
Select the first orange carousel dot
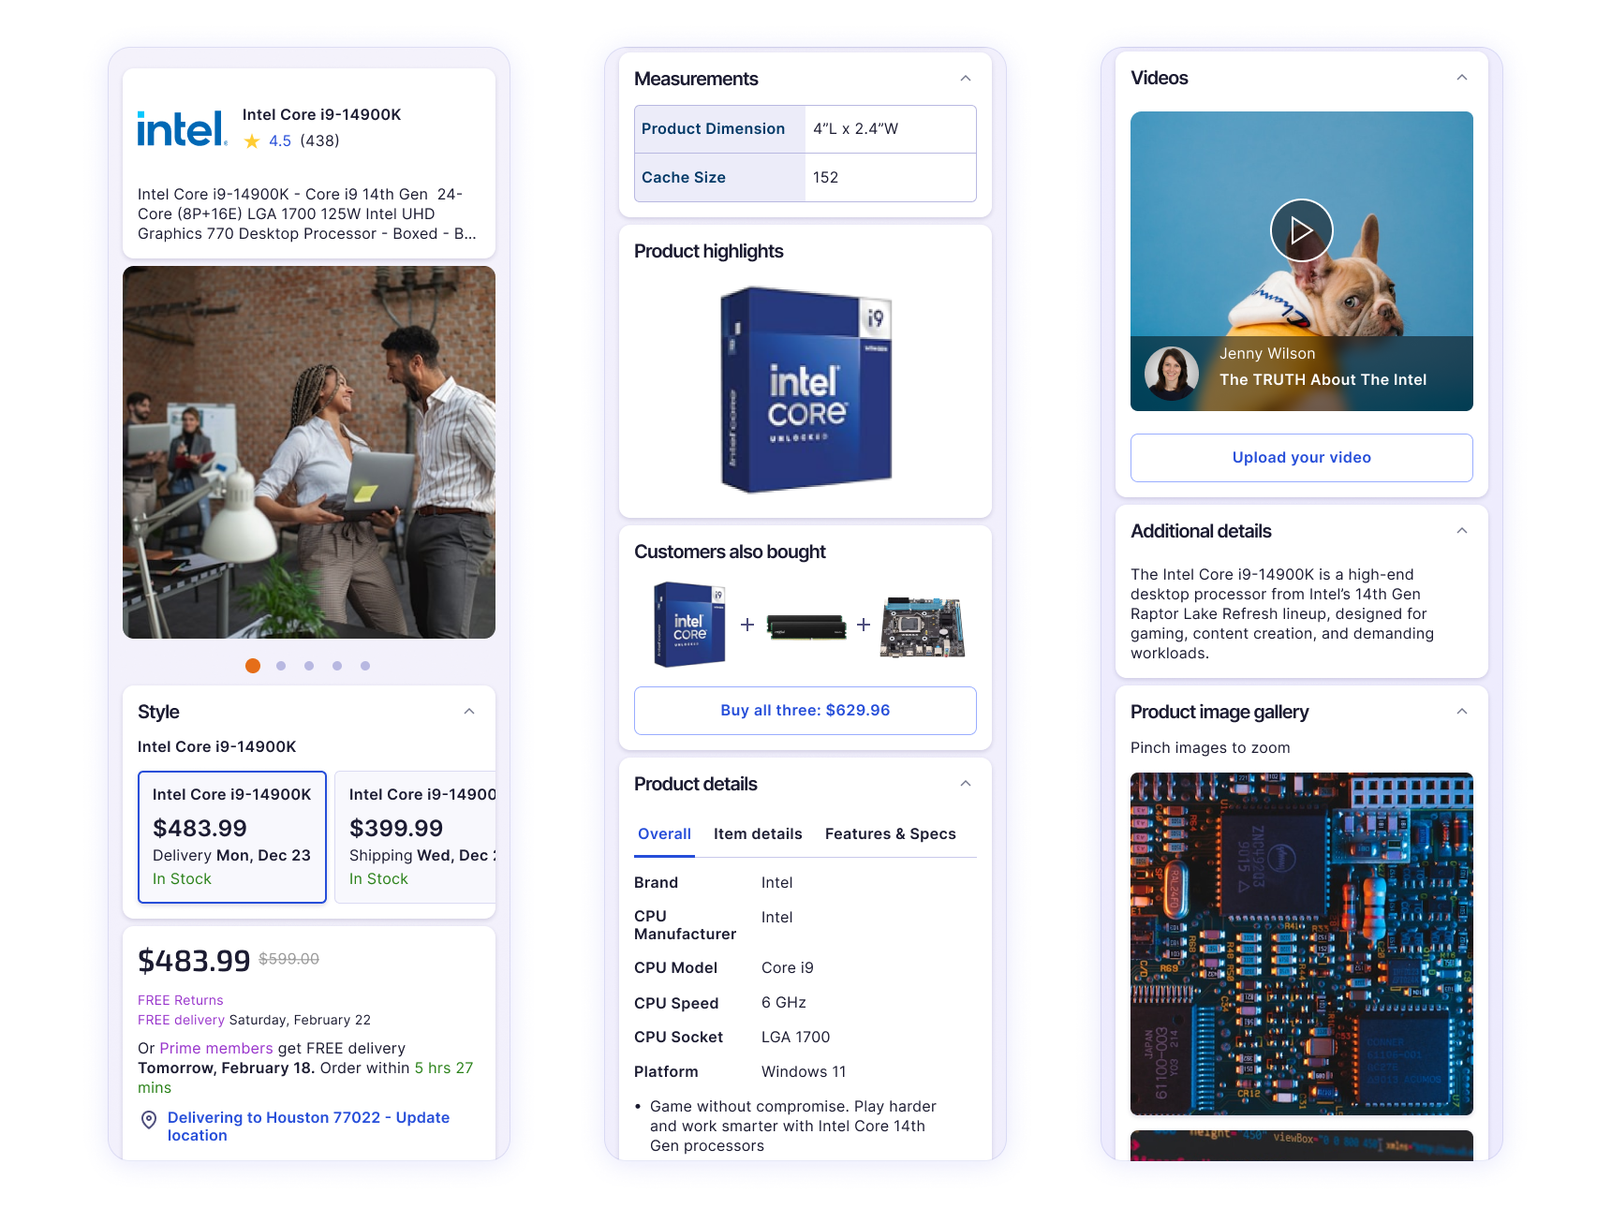(253, 666)
